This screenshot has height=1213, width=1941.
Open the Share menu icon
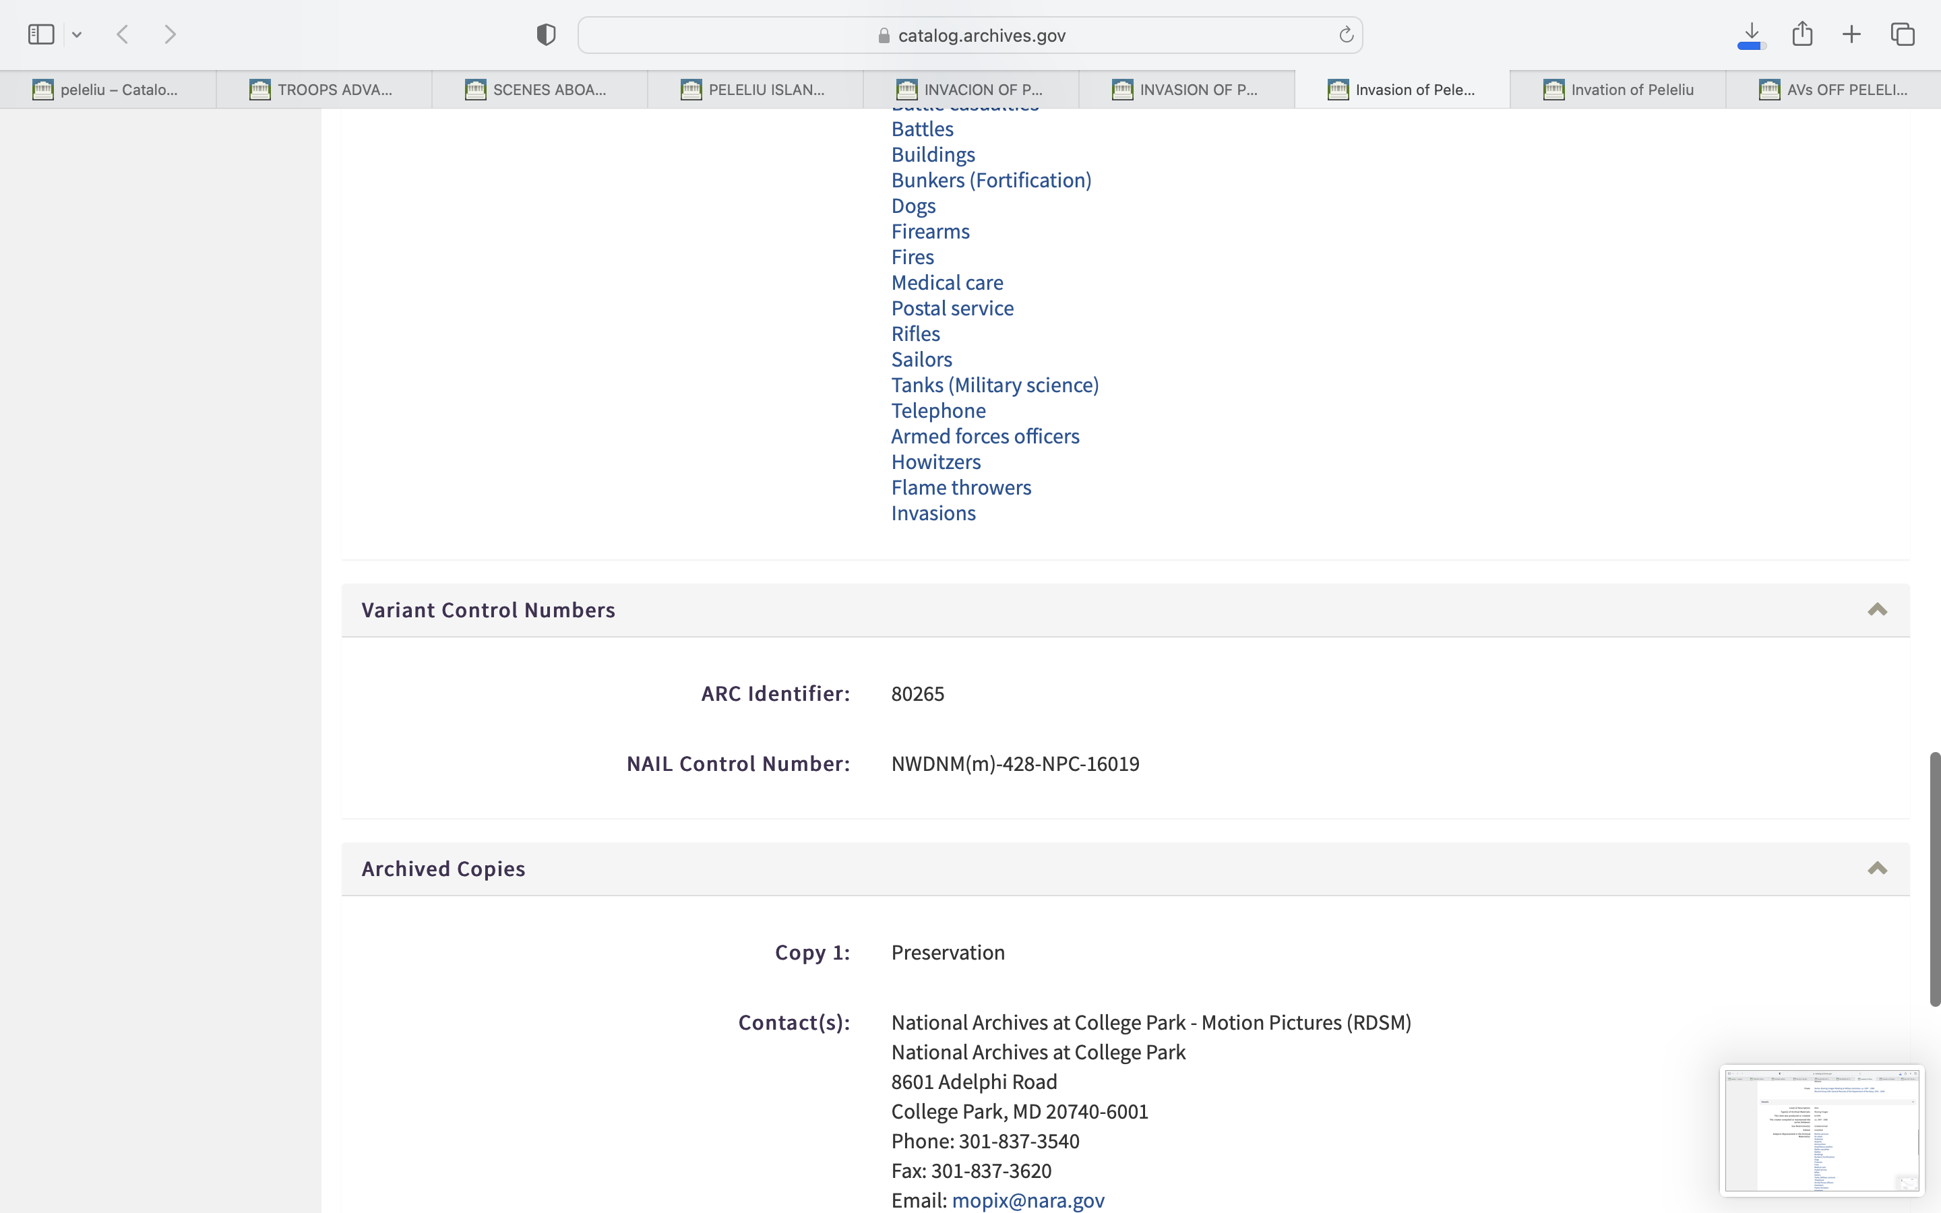coord(1802,34)
